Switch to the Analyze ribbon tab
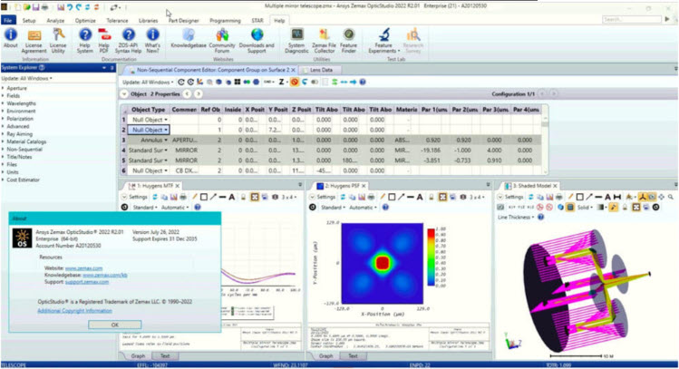The width and height of the screenshot is (679, 369). pos(56,19)
